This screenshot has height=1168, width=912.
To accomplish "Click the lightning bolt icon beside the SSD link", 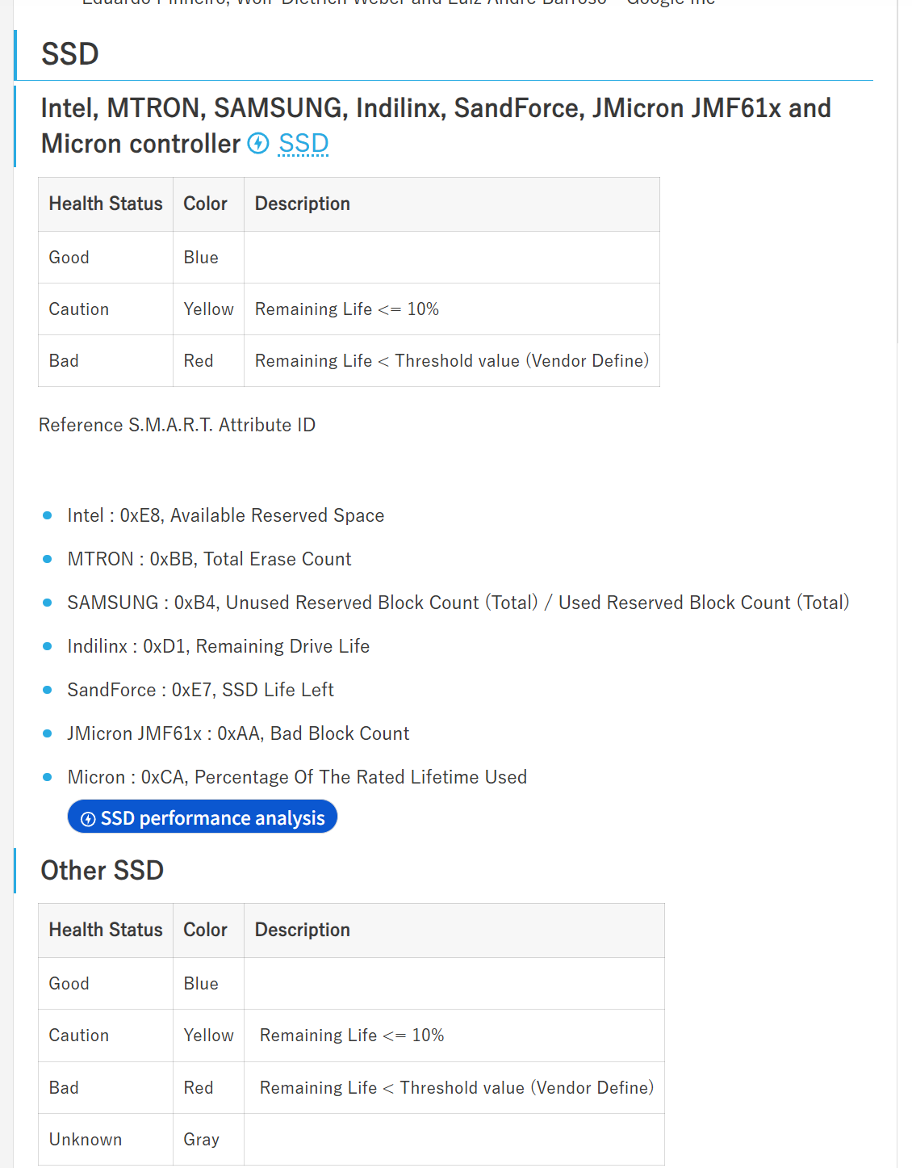I will [x=258, y=144].
